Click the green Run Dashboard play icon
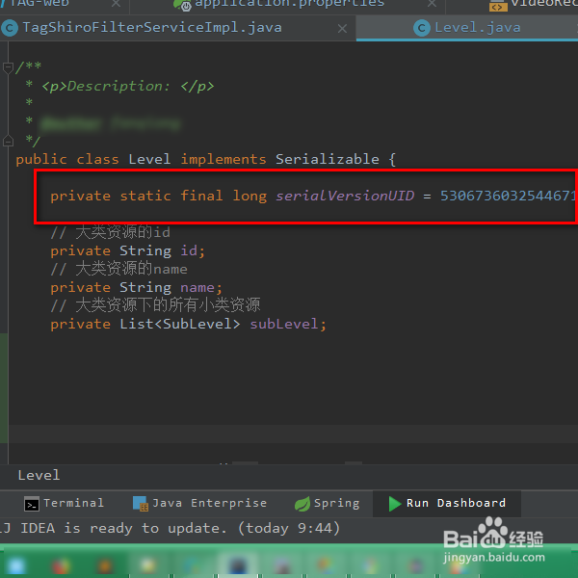This screenshot has height=578, width=578. 395,504
